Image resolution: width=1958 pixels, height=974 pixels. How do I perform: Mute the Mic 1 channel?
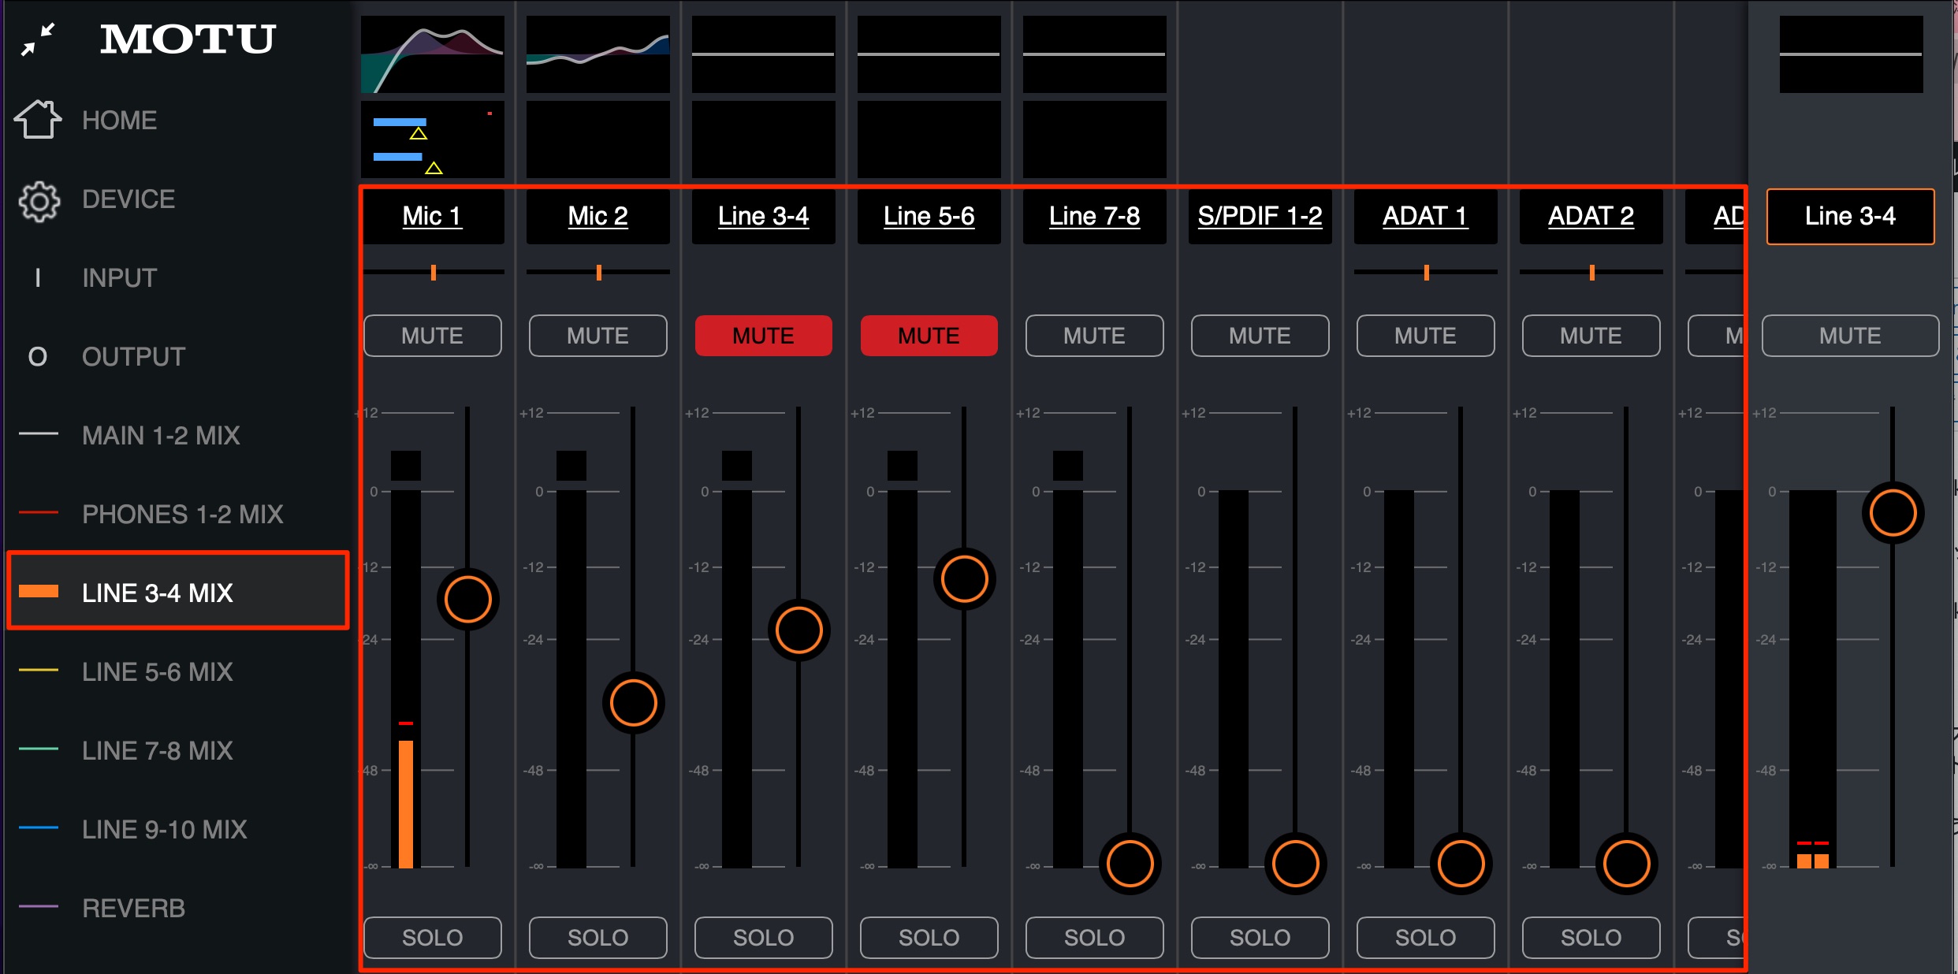pos(433,336)
